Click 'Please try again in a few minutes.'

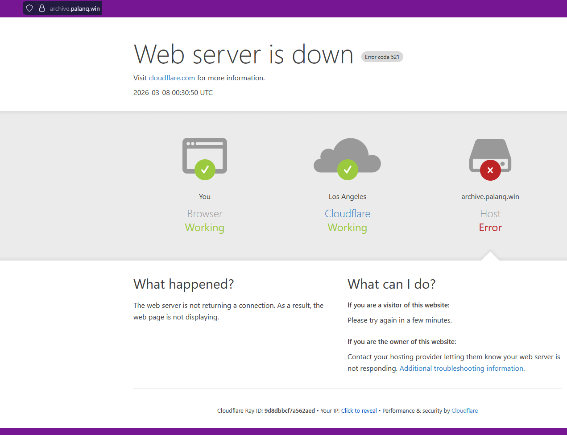(x=400, y=320)
